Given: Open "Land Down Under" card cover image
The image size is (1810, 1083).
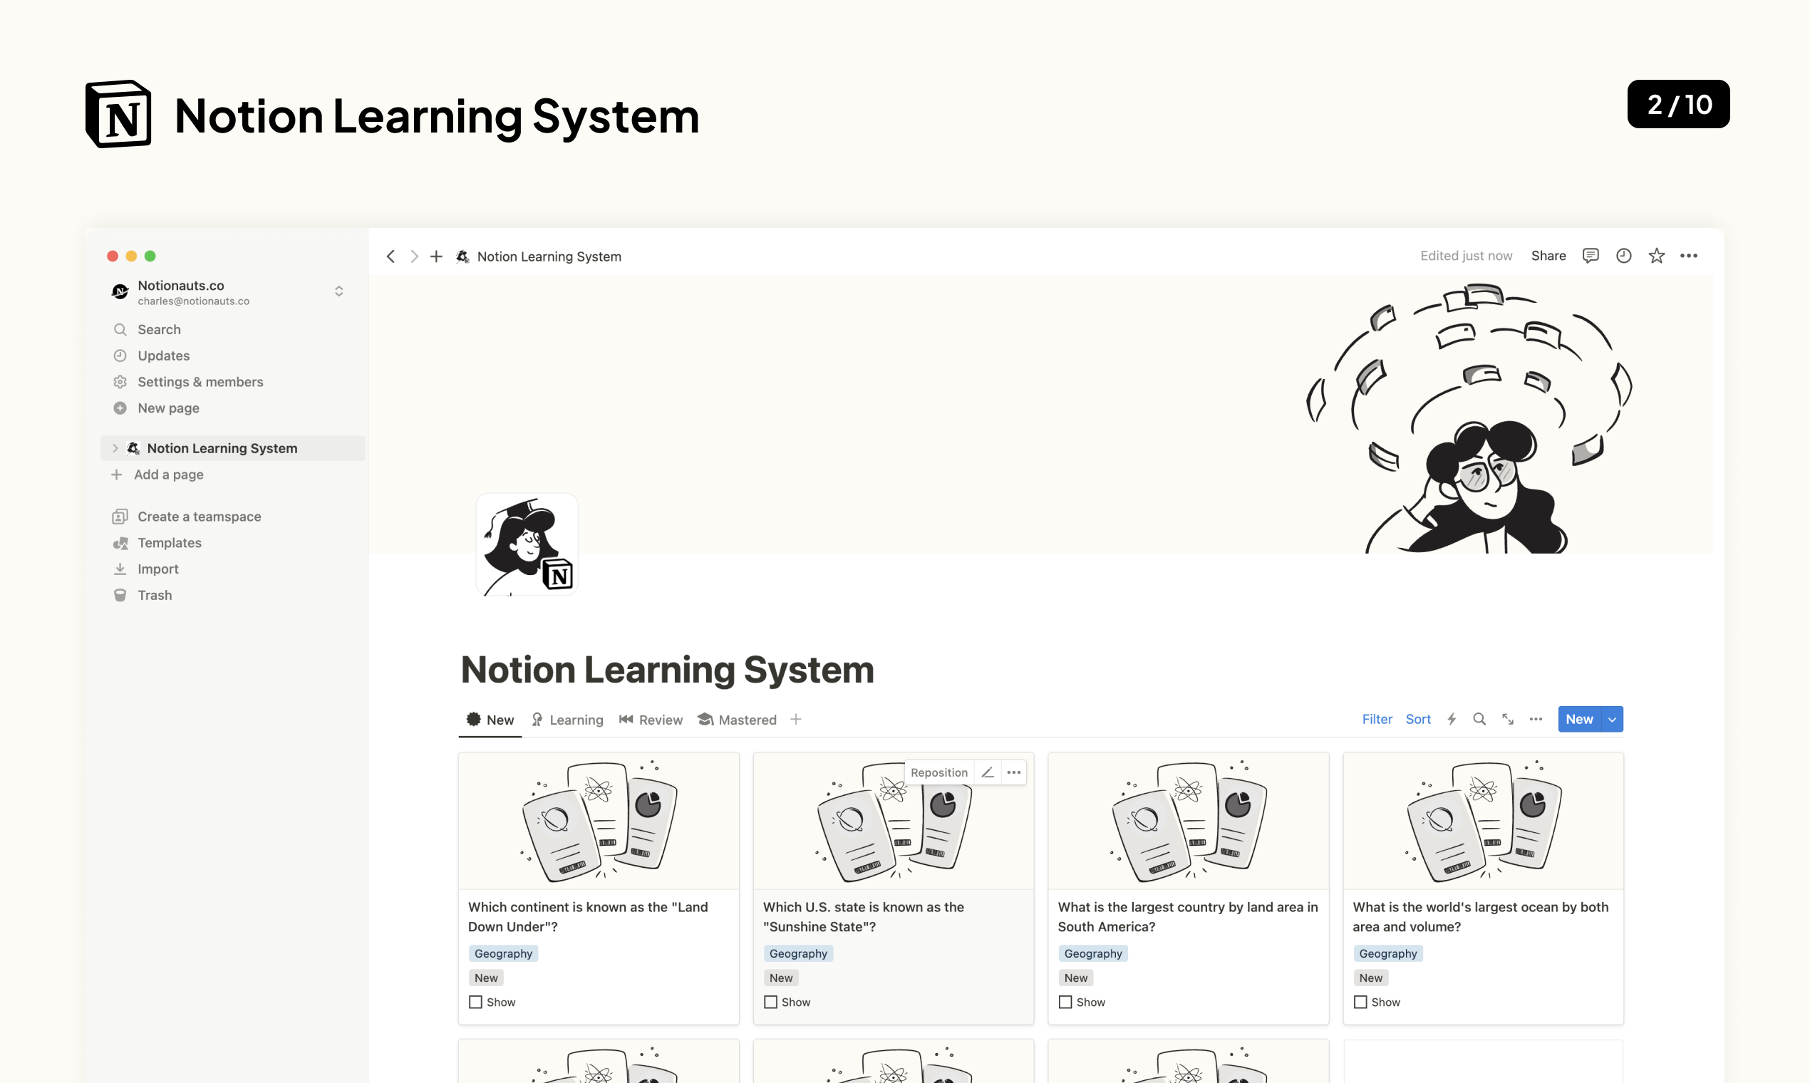Looking at the screenshot, I should pyautogui.click(x=599, y=820).
